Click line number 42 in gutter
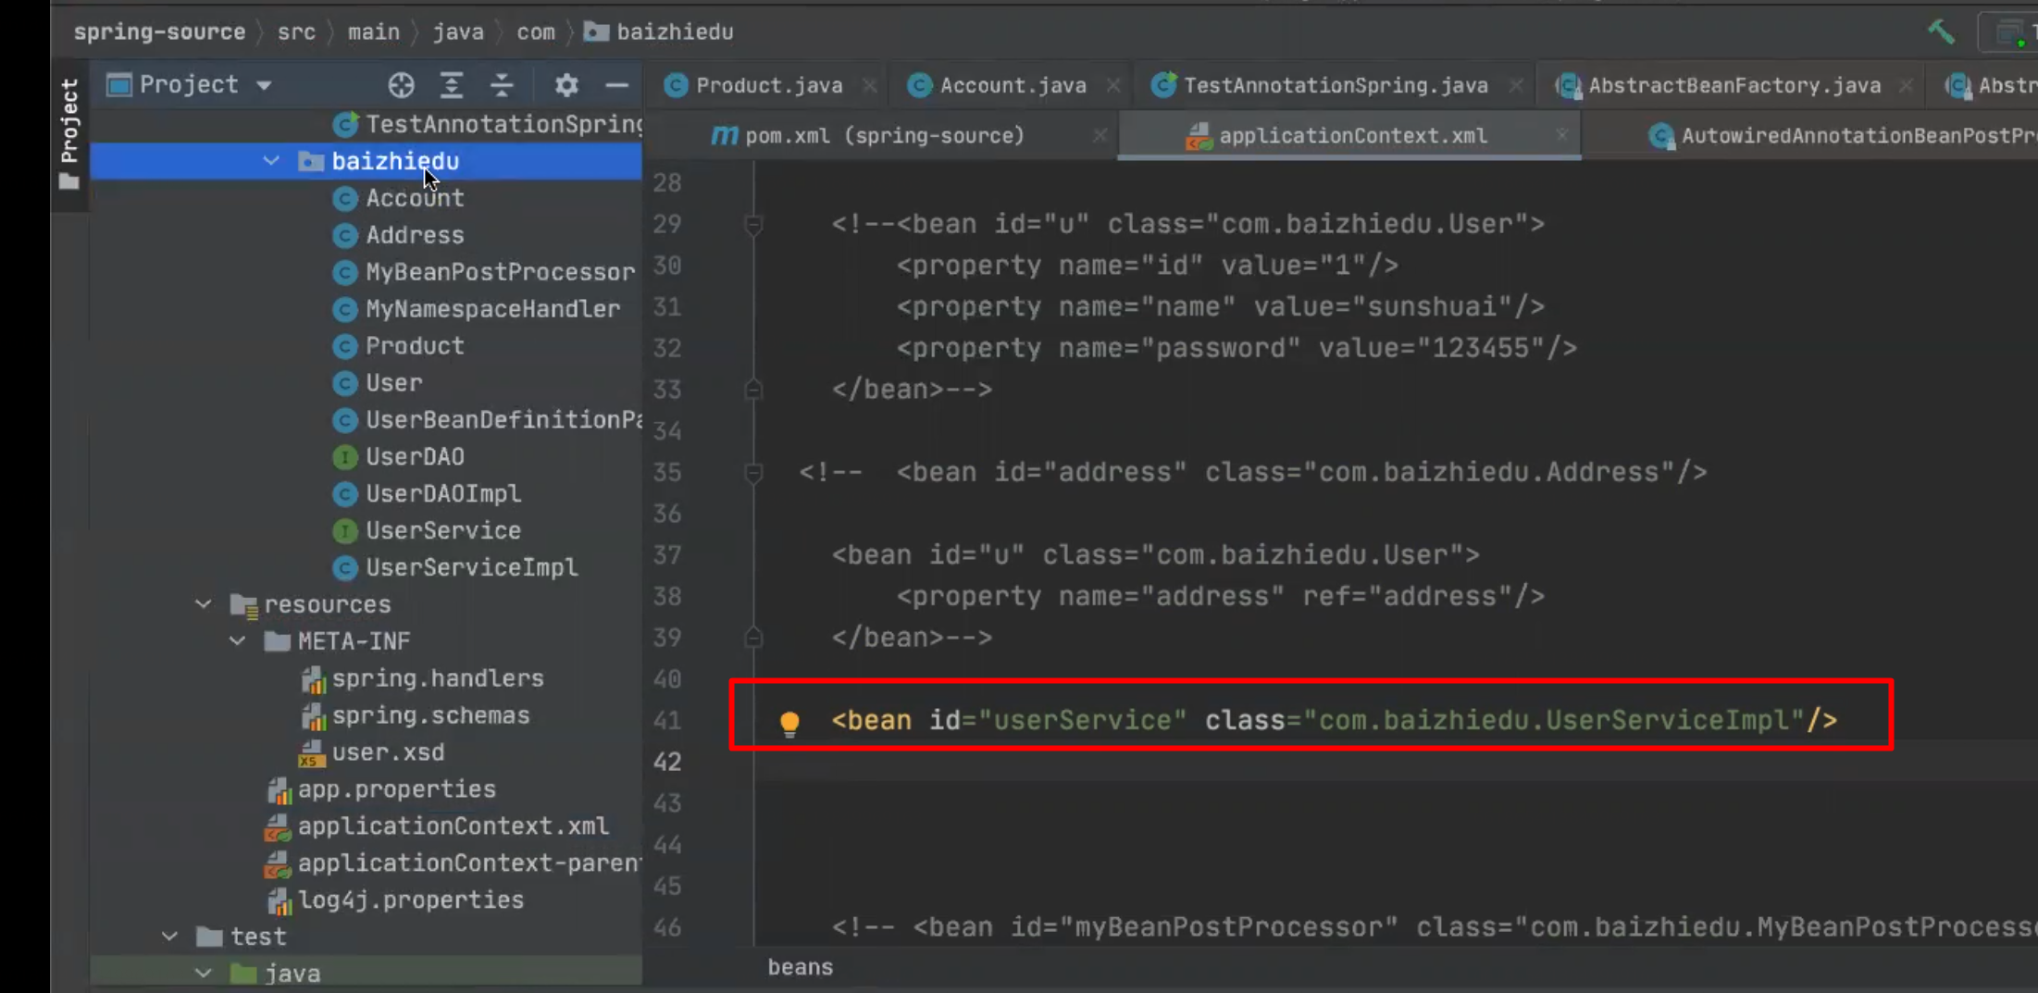2038x993 pixels. coord(667,762)
